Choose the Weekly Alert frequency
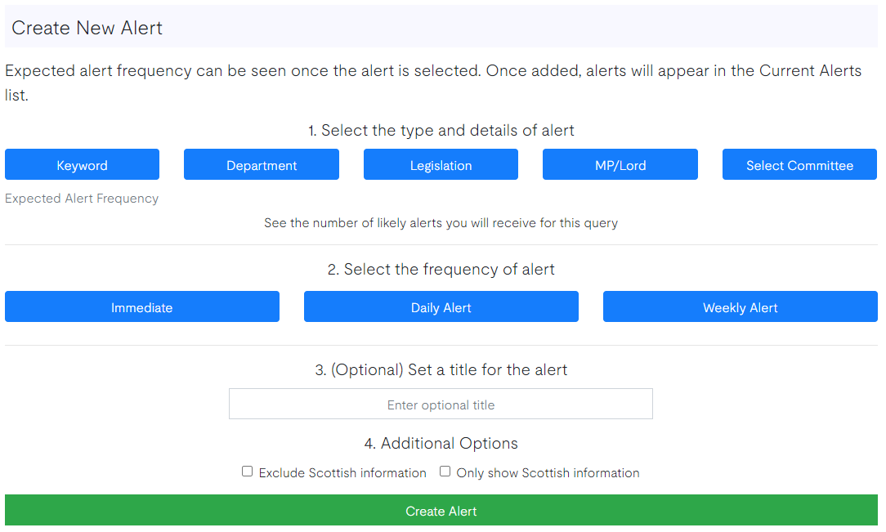Image resolution: width=886 pixels, height=532 pixels. (x=741, y=307)
